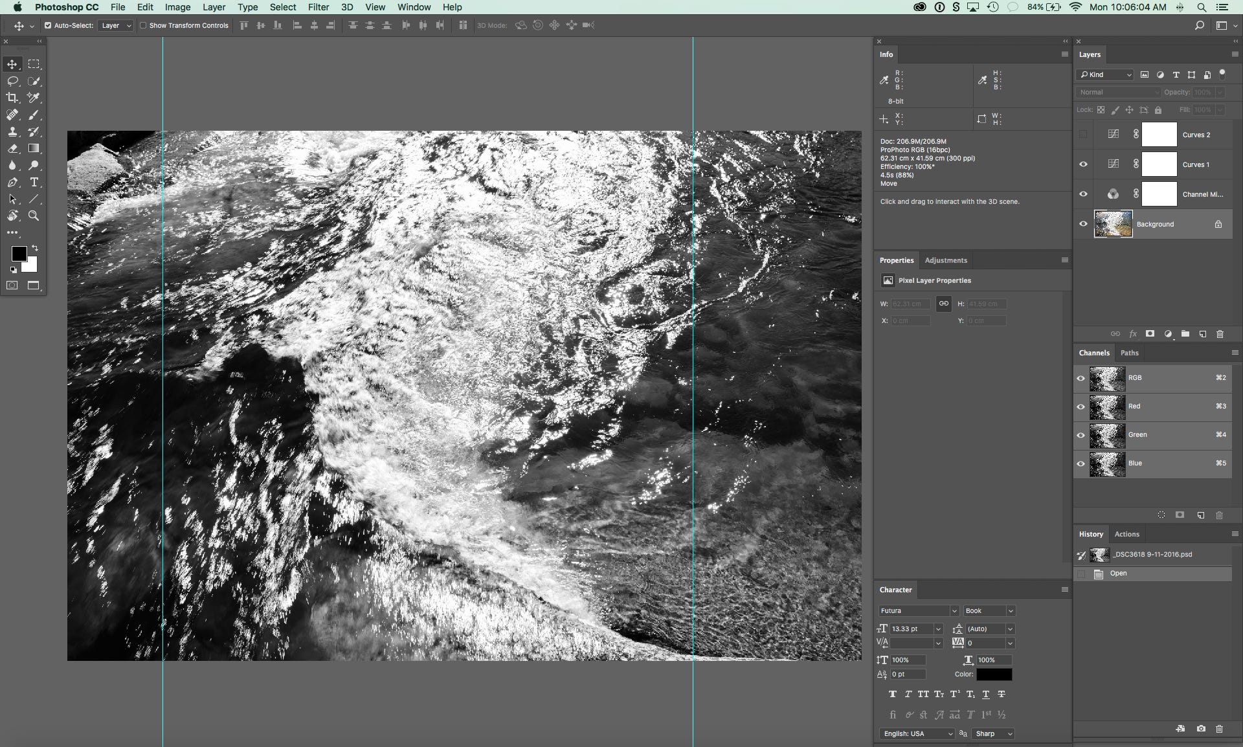This screenshot has width=1243, height=747.
Task: Switch to the Paths tab
Action: point(1129,353)
